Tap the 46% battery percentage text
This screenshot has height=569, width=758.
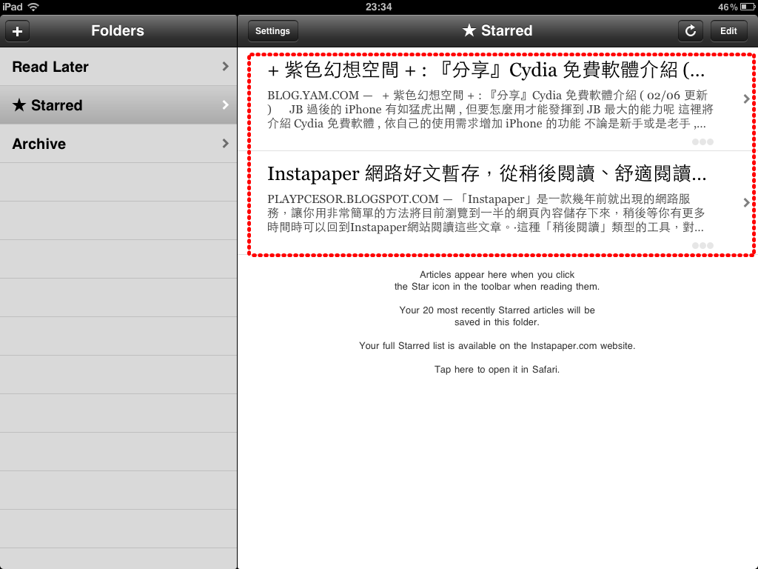pos(728,7)
